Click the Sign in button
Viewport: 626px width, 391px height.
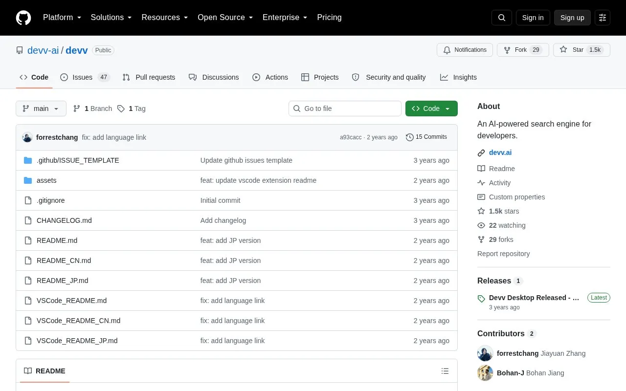pos(533,18)
